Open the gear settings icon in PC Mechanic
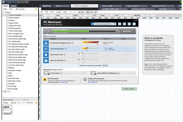This screenshot has height=122, width=183. pos(134,24)
